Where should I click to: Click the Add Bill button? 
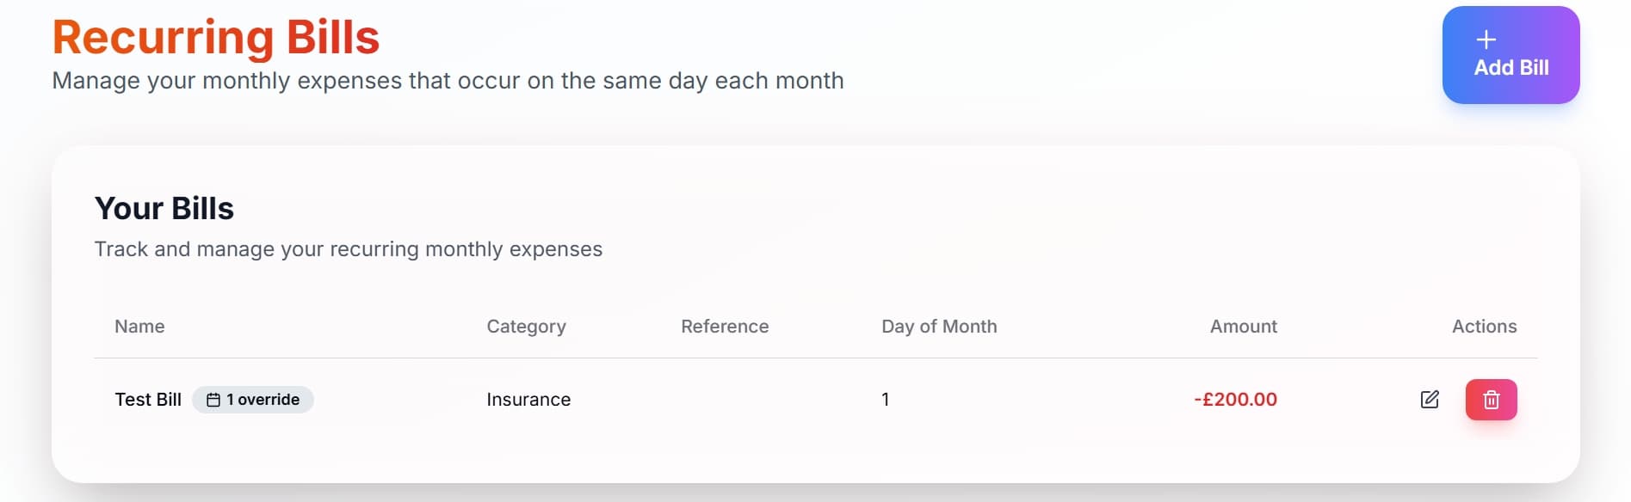pyautogui.click(x=1511, y=55)
